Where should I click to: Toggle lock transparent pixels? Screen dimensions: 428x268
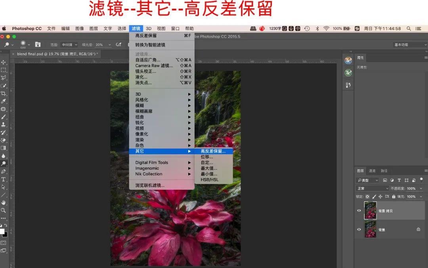[x=367, y=196]
